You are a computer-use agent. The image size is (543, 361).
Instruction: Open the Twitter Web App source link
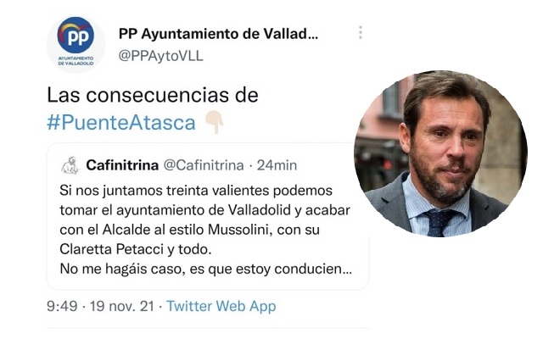pyautogui.click(x=221, y=306)
